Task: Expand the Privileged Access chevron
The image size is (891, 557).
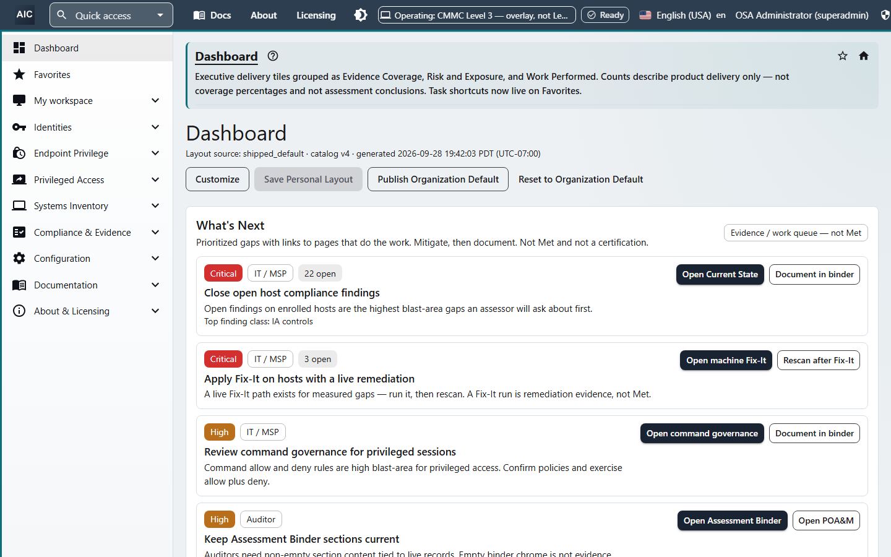Action: point(155,179)
